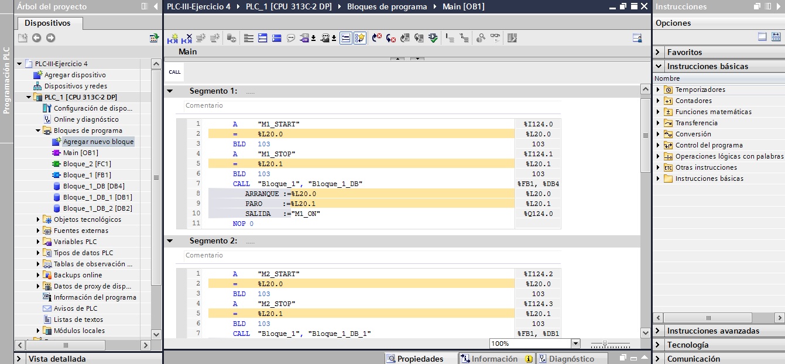Open Main [OB1] block
785x364 pixels.
pyautogui.click(x=81, y=153)
